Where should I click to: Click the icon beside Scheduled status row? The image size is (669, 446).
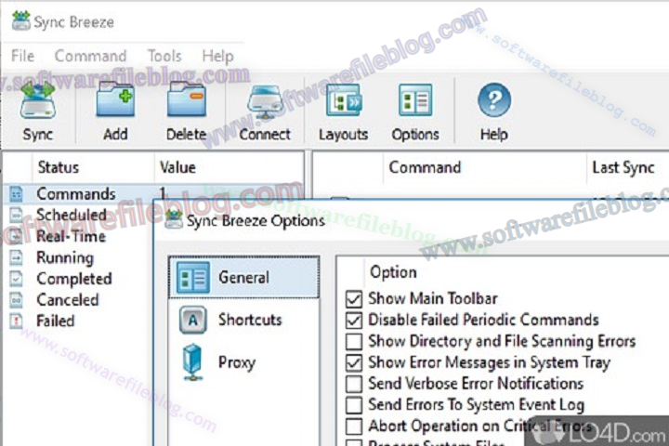[16, 216]
